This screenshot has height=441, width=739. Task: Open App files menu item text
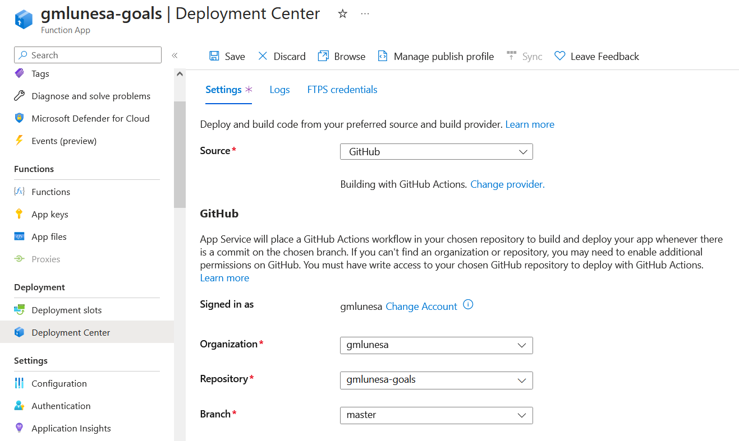pyautogui.click(x=49, y=236)
